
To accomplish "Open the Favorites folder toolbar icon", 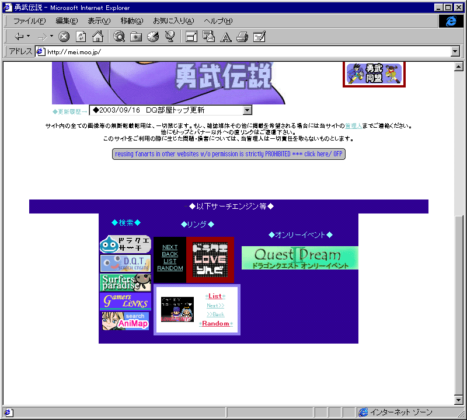I will [x=136, y=37].
